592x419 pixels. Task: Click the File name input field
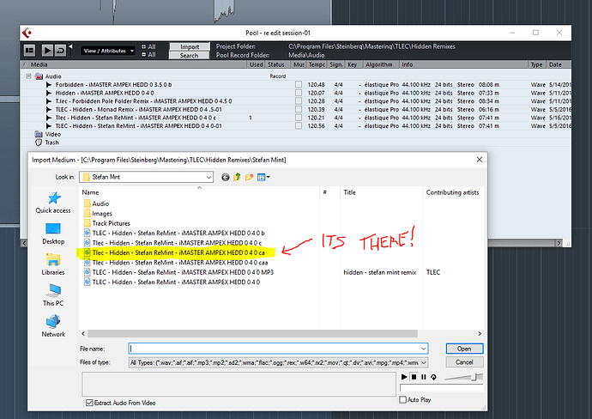tap(278, 349)
